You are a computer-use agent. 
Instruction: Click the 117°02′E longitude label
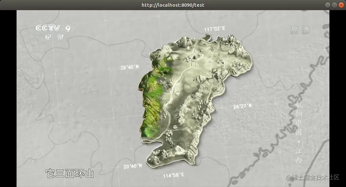[215, 29]
